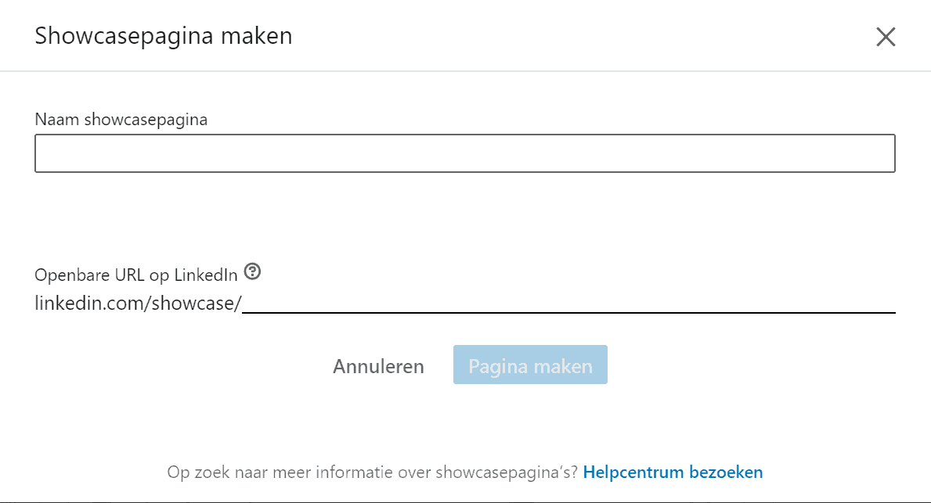This screenshot has height=503, width=931.
Task: Select the linkedin.com/showcase/ prefix text
Action: [x=138, y=303]
